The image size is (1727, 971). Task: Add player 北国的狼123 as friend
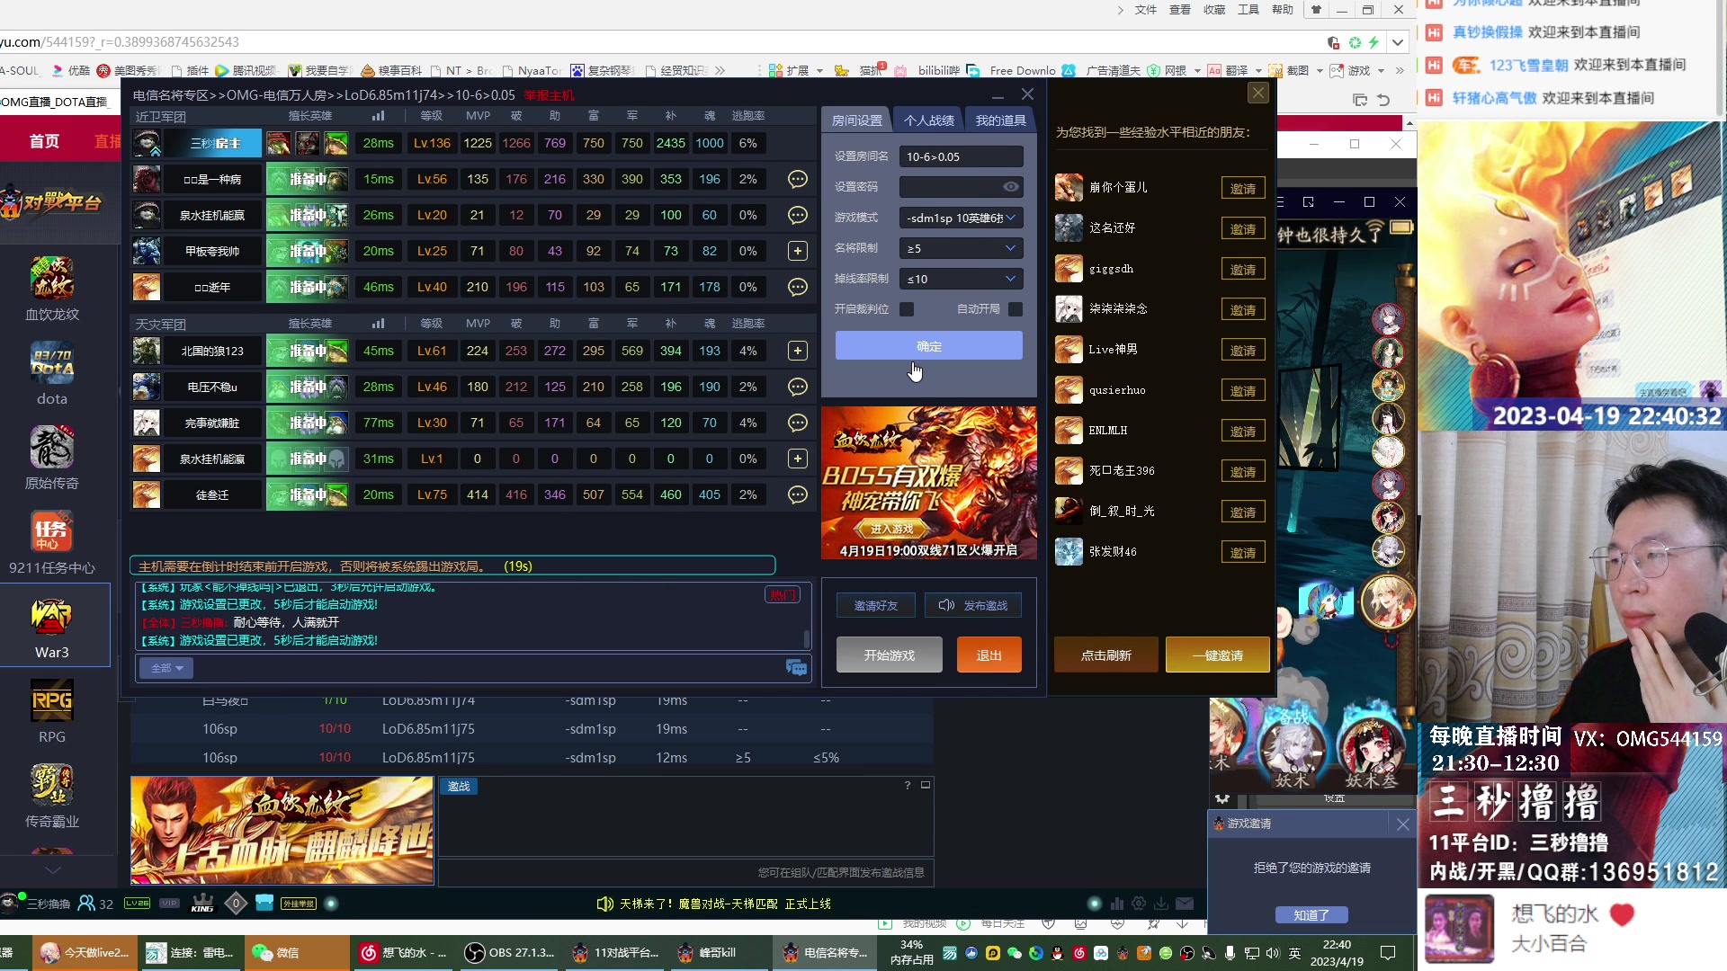[x=797, y=351]
